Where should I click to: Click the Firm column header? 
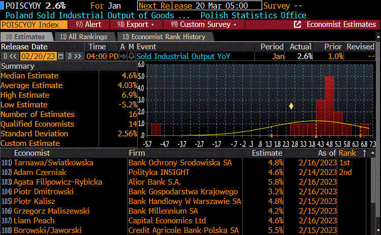click(x=137, y=153)
